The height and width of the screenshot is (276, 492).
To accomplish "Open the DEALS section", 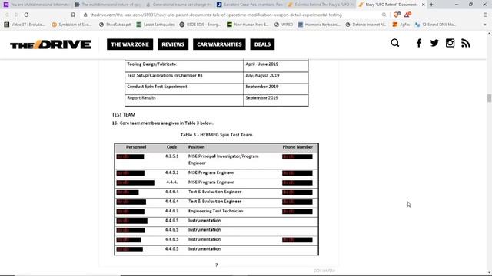I will 262,44.
